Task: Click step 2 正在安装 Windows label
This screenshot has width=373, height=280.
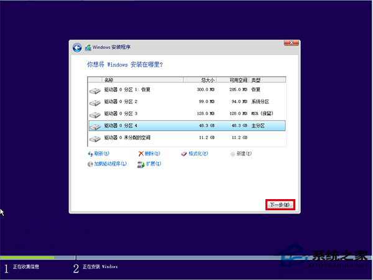Action: tap(100, 267)
